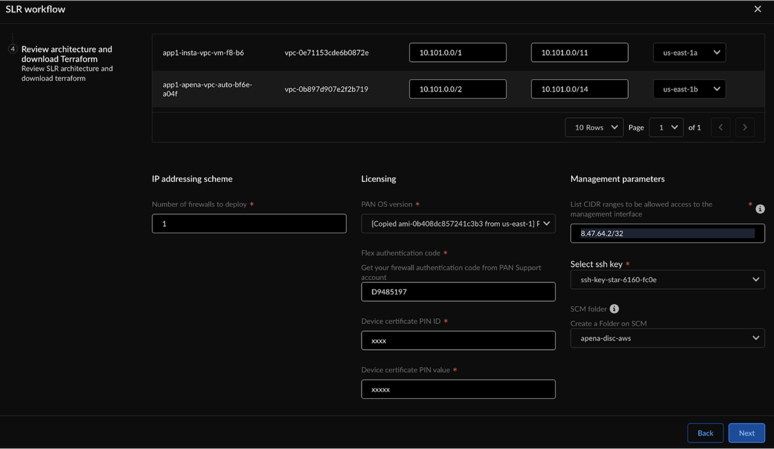Expand the PAN OS version dropdown
This screenshot has width=774, height=449.
coord(458,224)
